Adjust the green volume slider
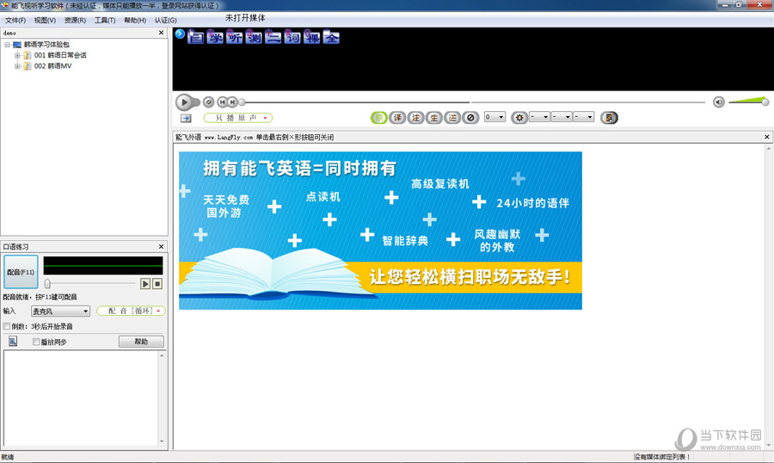Viewport: 774px width, 463px height. coord(748,102)
